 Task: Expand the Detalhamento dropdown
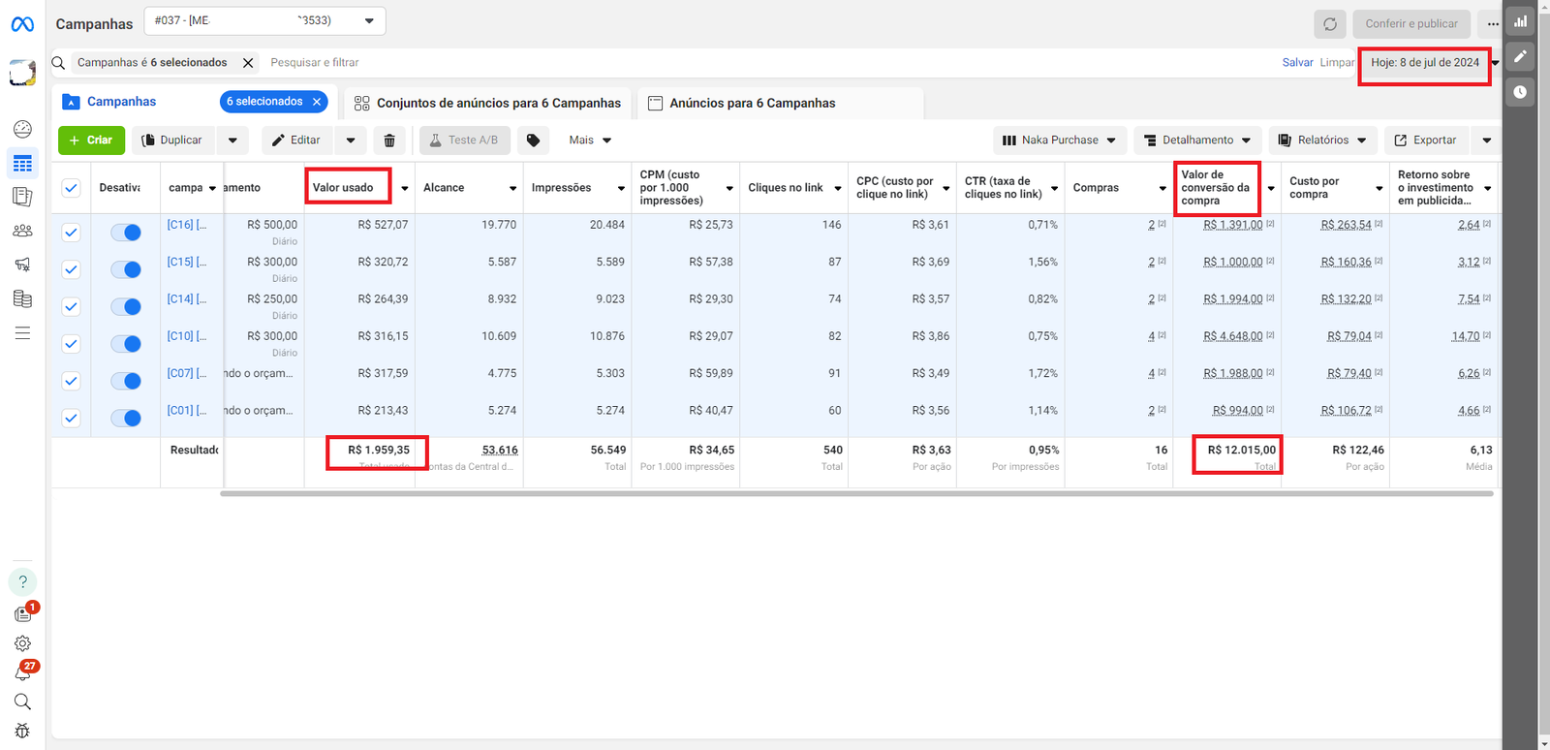(x=1197, y=141)
